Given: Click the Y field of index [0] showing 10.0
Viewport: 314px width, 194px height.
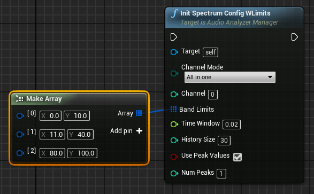Looking at the screenshot, I should (x=76, y=116).
